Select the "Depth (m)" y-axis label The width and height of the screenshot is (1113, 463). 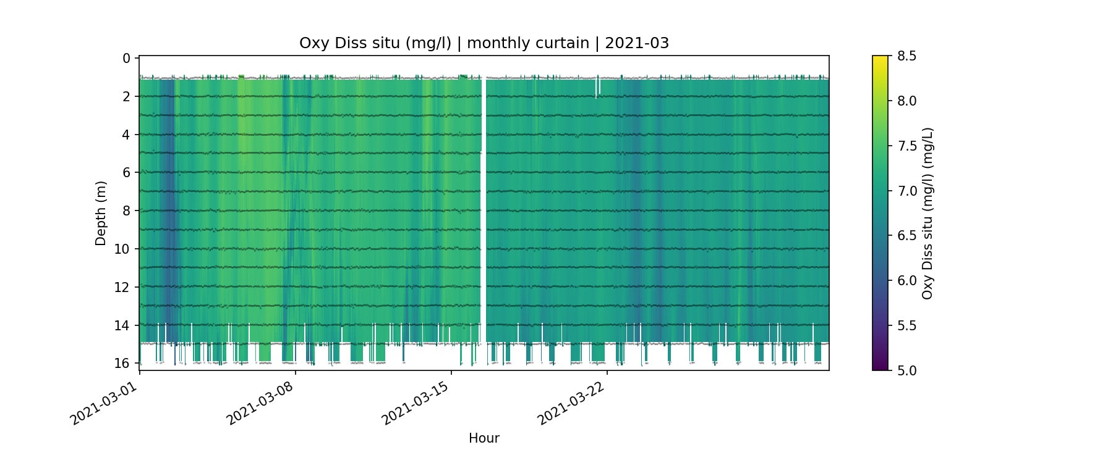pyautogui.click(x=101, y=213)
